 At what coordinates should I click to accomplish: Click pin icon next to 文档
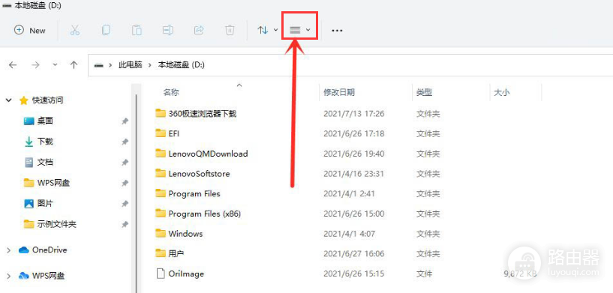click(x=125, y=162)
